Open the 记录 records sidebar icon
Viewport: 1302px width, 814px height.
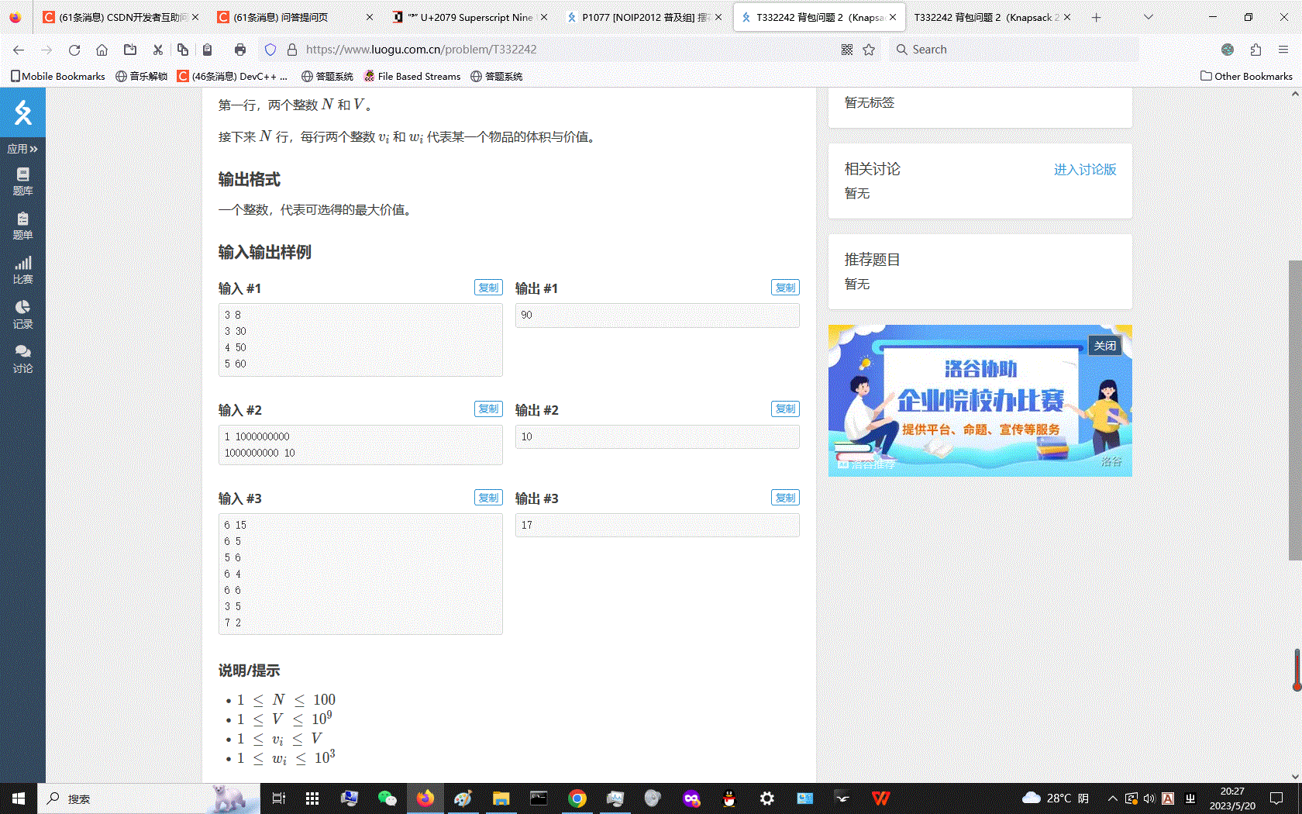pyautogui.click(x=22, y=315)
